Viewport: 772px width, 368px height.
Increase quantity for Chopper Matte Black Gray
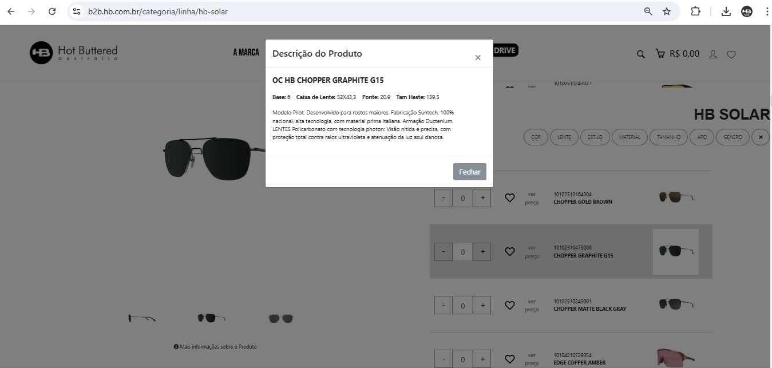point(482,305)
